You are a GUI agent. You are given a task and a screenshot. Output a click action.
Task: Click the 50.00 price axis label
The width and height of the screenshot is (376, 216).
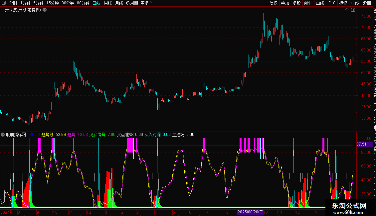[x=366, y=73]
